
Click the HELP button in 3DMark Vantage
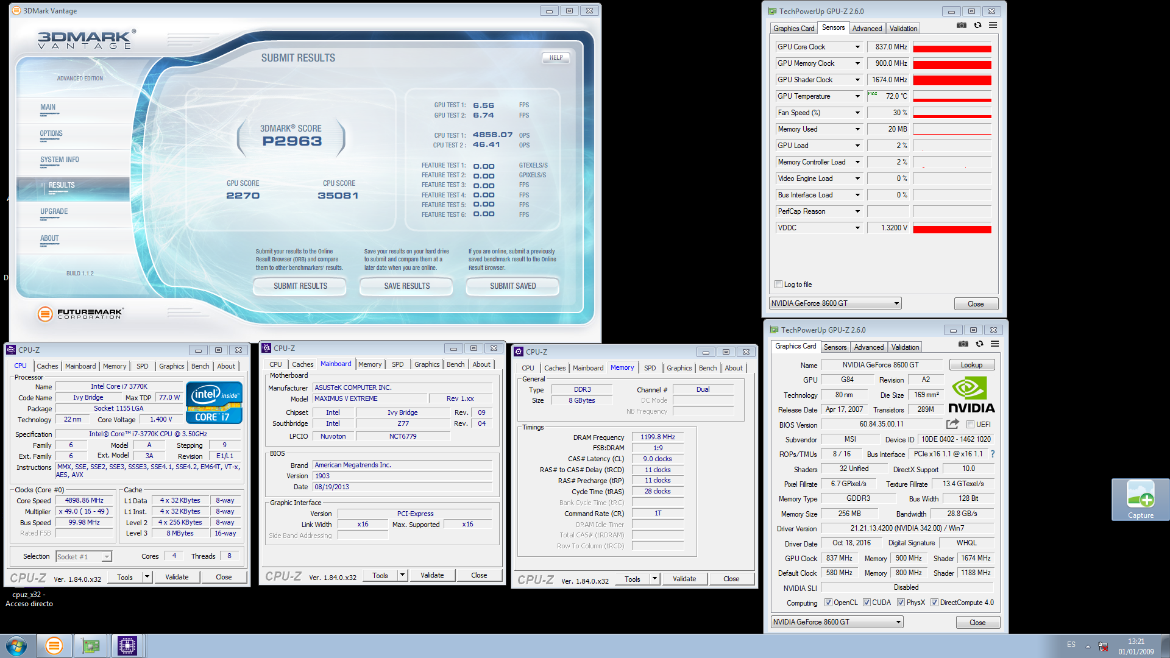(x=556, y=58)
